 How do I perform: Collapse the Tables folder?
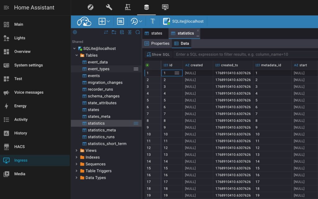pyautogui.click(x=77, y=55)
